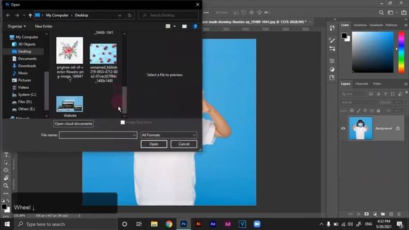Click Open cloud documents button
The width and height of the screenshot is (409, 230).
click(x=73, y=123)
